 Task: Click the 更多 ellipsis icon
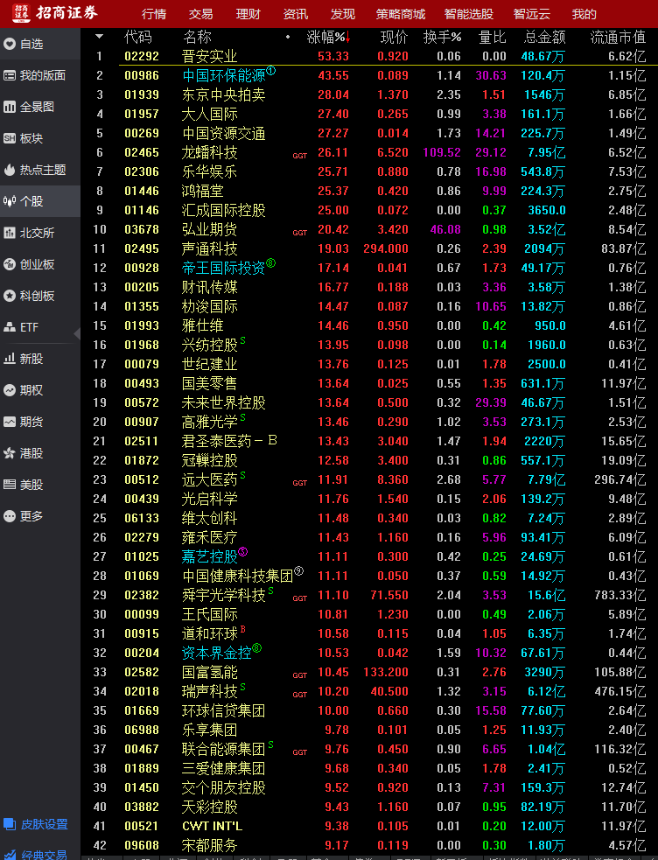pyautogui.click(x=10, y=516)
